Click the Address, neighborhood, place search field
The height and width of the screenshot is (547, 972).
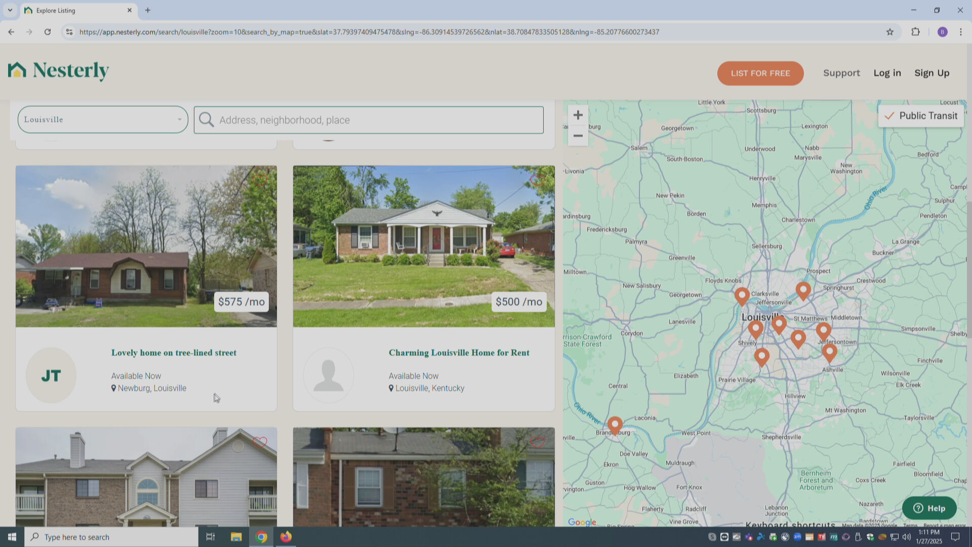point(369,120)
